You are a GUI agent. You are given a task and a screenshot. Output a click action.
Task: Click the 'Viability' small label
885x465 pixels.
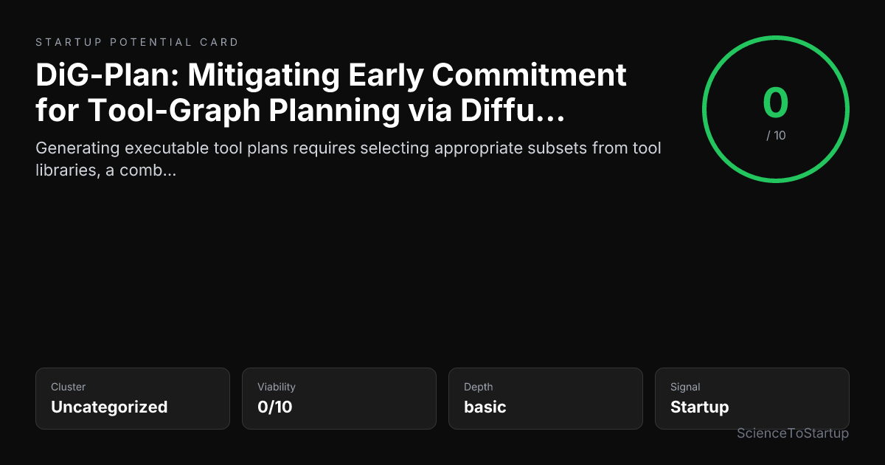pyautogui.click(x=277, y=387)
